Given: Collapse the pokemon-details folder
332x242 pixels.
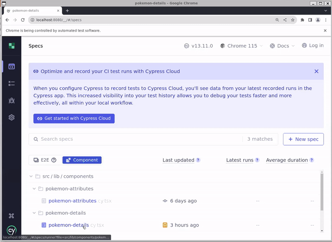Looking at the screenshot, I should tap(34, 213).
